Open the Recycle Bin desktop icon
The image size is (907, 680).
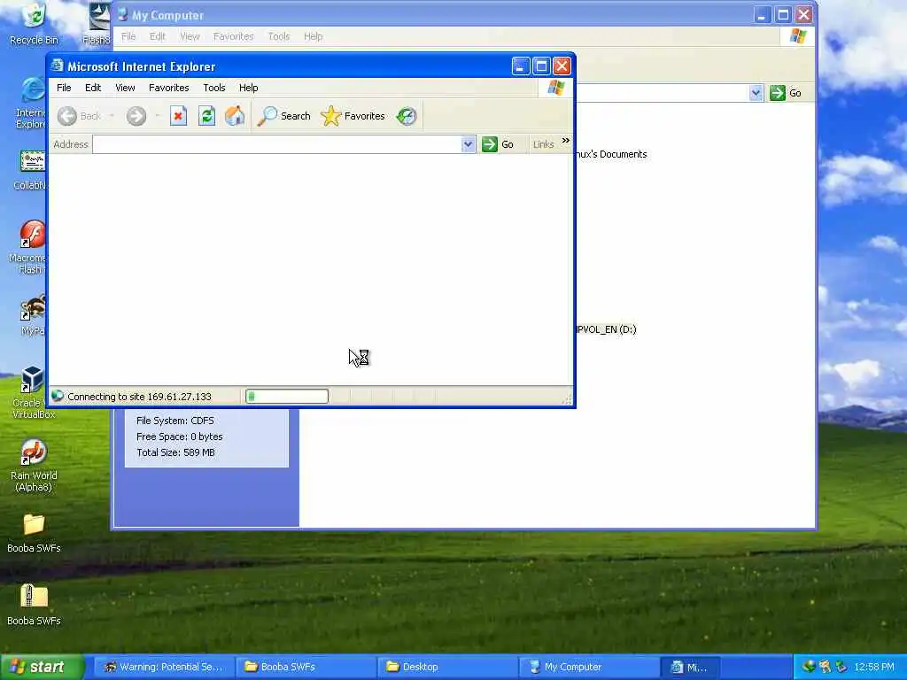coord(34,24)
